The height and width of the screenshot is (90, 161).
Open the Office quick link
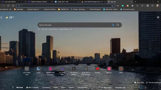121,70
